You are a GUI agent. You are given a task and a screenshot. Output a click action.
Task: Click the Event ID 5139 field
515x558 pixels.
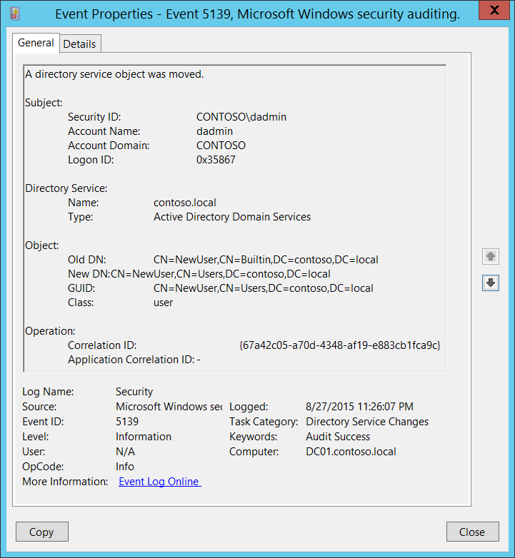pos(127,422)
